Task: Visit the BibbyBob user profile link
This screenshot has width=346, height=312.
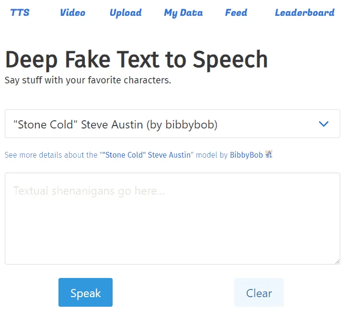Action: point(246,155)
